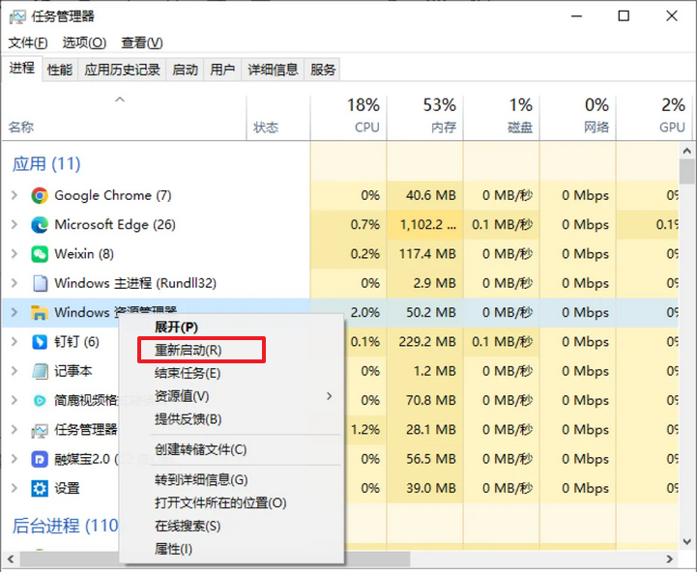Click the 117.4 MB memory cell for Weixin
This screenshot has width=697, height=572.
point(427,254)
